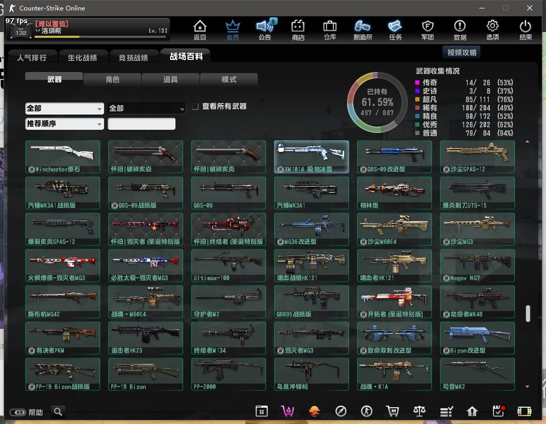The image size is (546, 424).
Task: Click the 帮助 help keyboard icon
Action: [17, 412]
